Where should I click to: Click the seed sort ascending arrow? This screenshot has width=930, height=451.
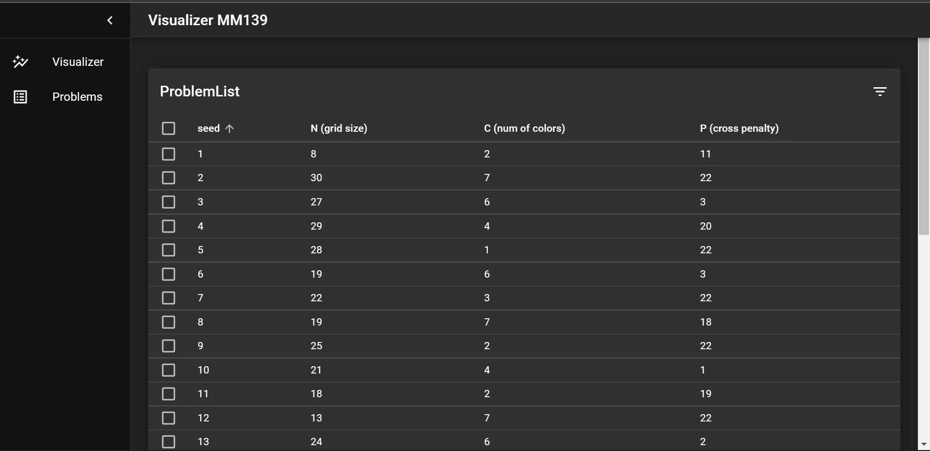[230, 128]
